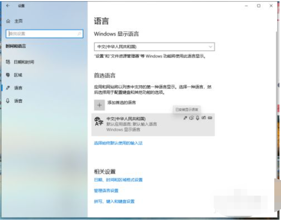The width and height of the screenshot is (281, 220).
Task: Click the handwriting feature icon
Action: [x=204, y=118]
